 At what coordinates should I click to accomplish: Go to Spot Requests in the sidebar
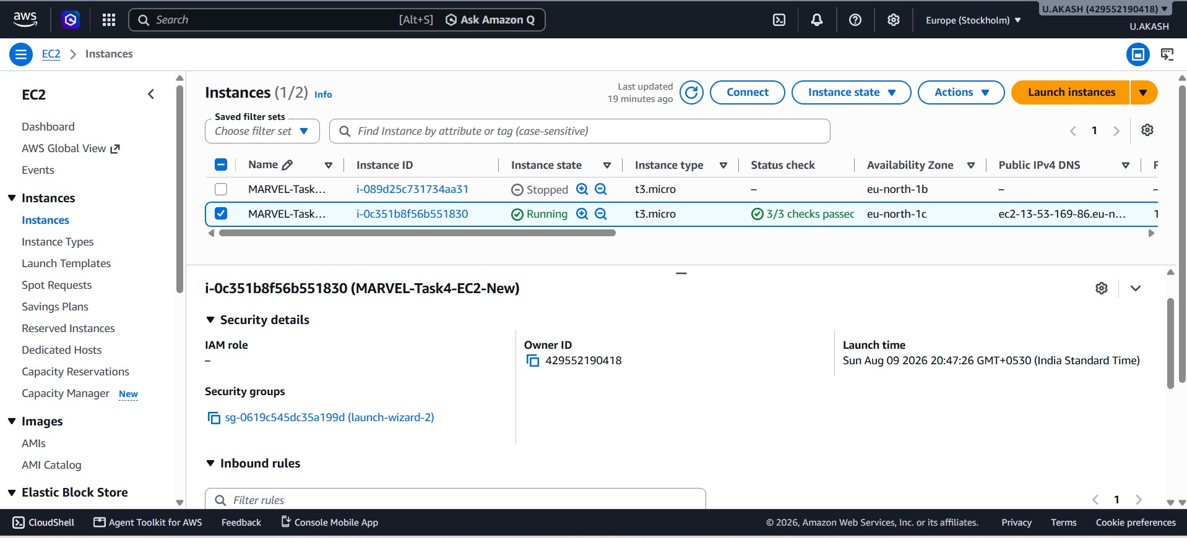point(56,285)
